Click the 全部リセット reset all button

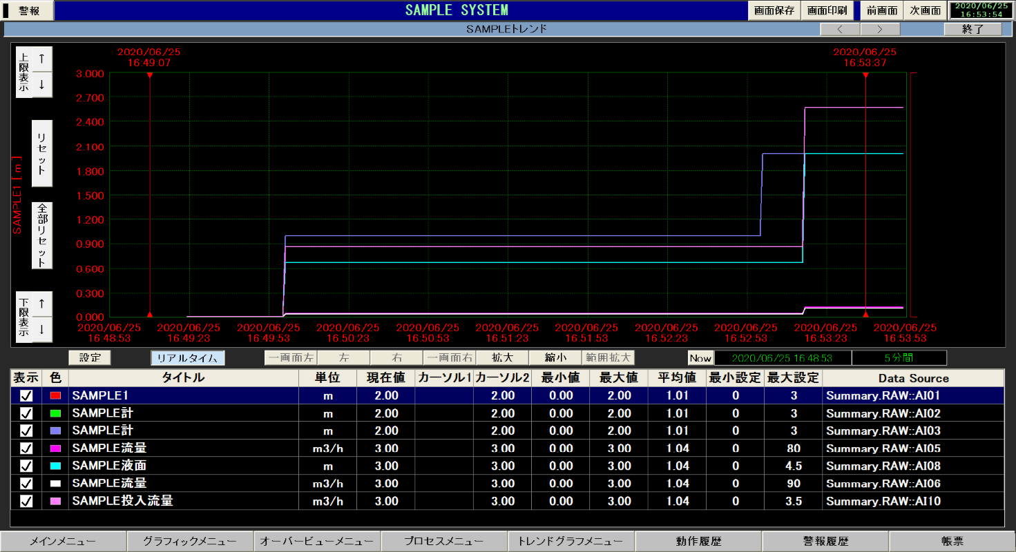(42, 235)
